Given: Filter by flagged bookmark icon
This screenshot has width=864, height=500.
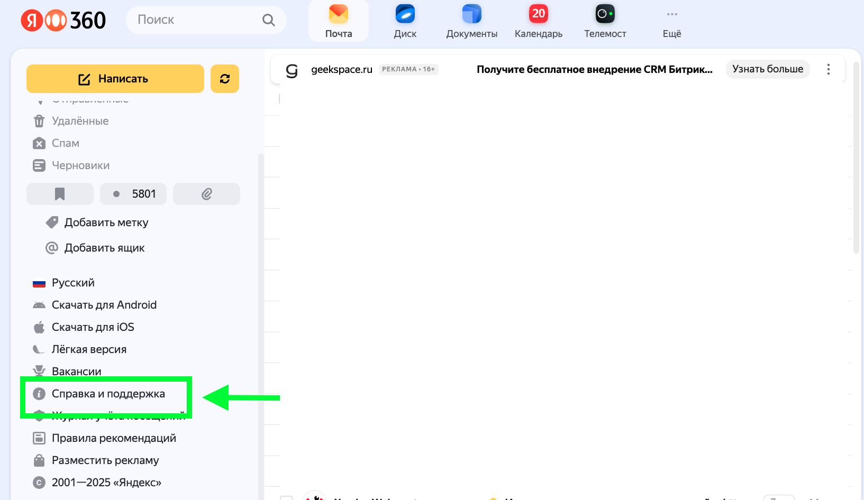Looking at the screenshot, I should tap(60, 194).
